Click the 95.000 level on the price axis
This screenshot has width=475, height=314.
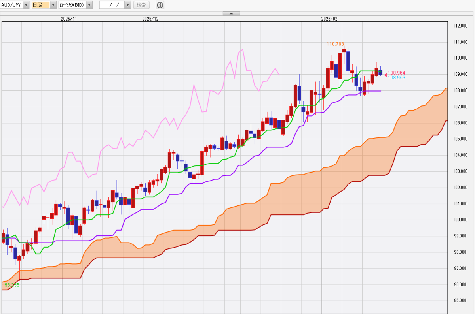pos(460,301)
